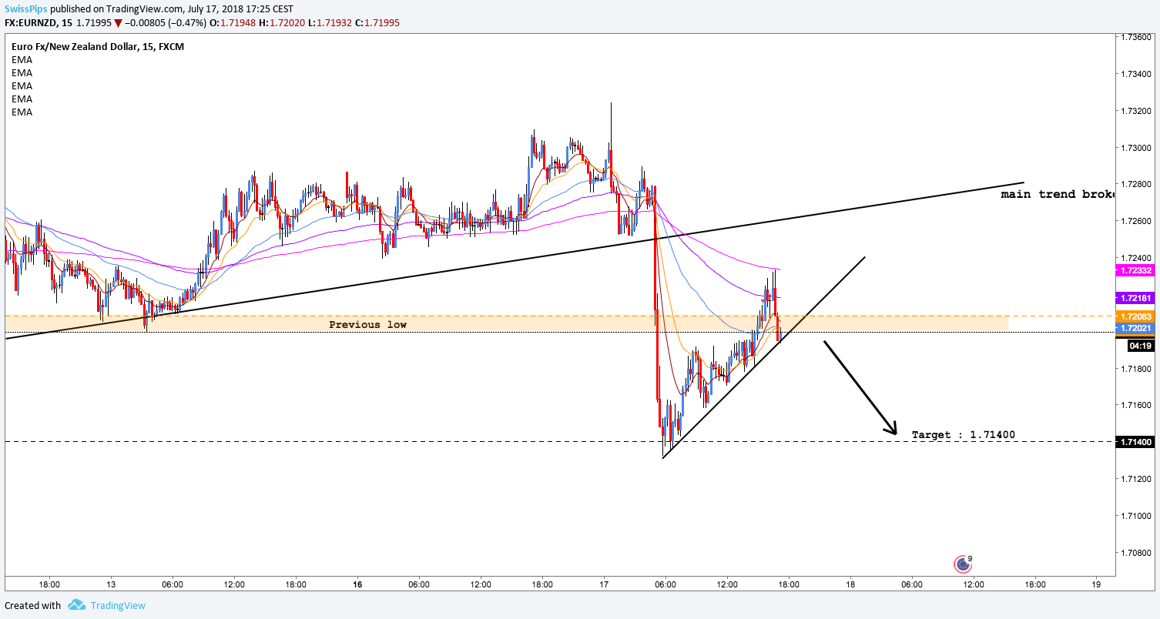Screen dimensions: 1160x619
Task: Click the last price value 1.71995 in header
Action: pyautogui.click(x=94, y=23)
